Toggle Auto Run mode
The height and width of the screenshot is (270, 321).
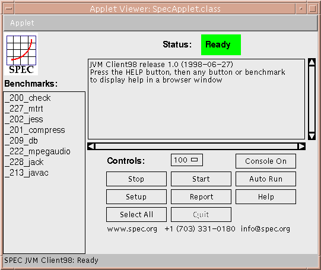265,179
